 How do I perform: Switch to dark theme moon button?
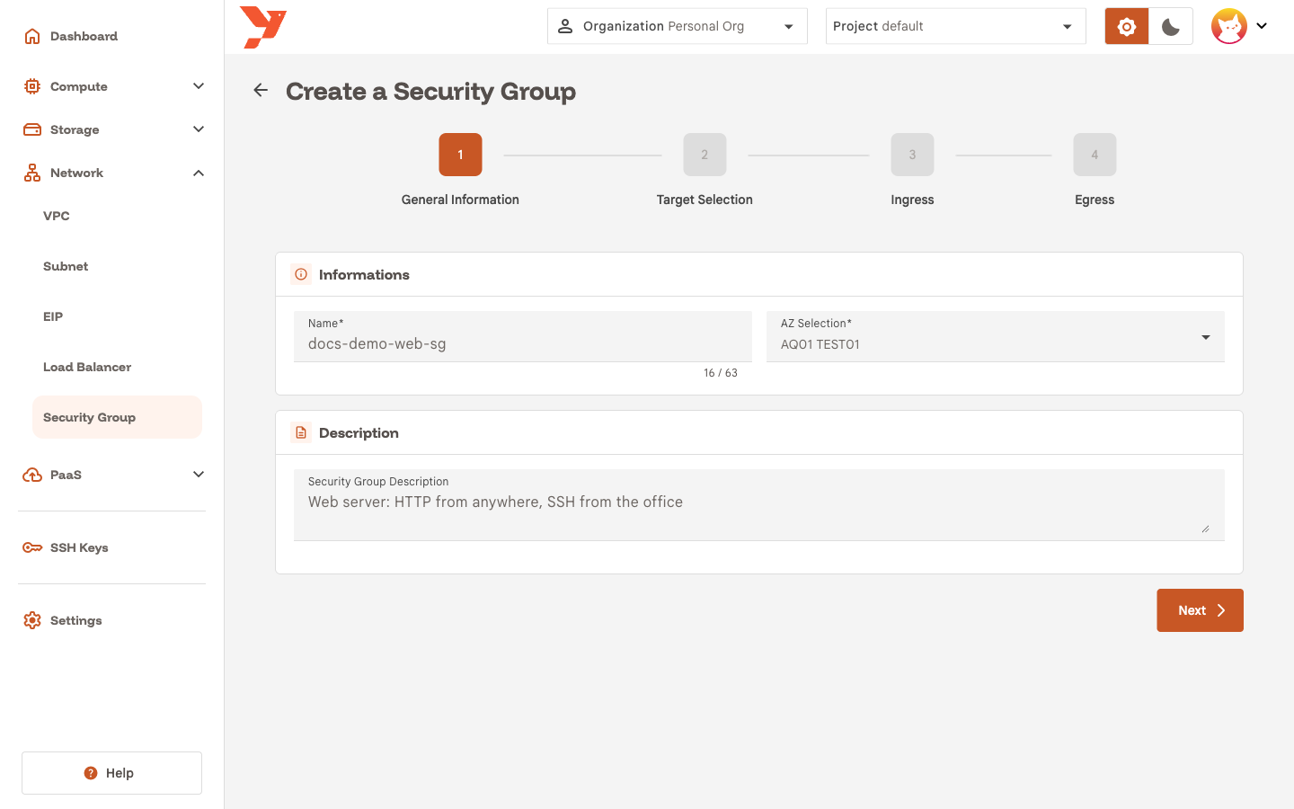[x=1171, y=26]
